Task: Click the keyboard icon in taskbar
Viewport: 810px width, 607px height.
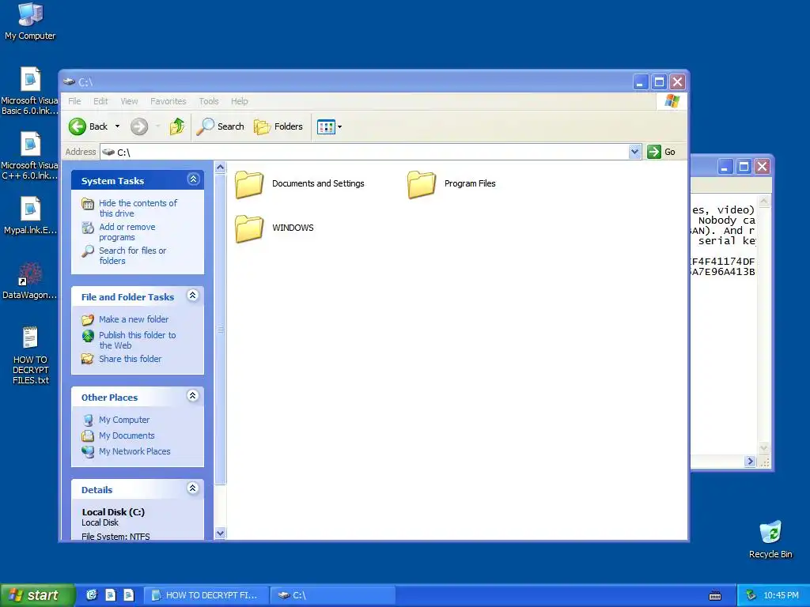Action: click(715, 596)
